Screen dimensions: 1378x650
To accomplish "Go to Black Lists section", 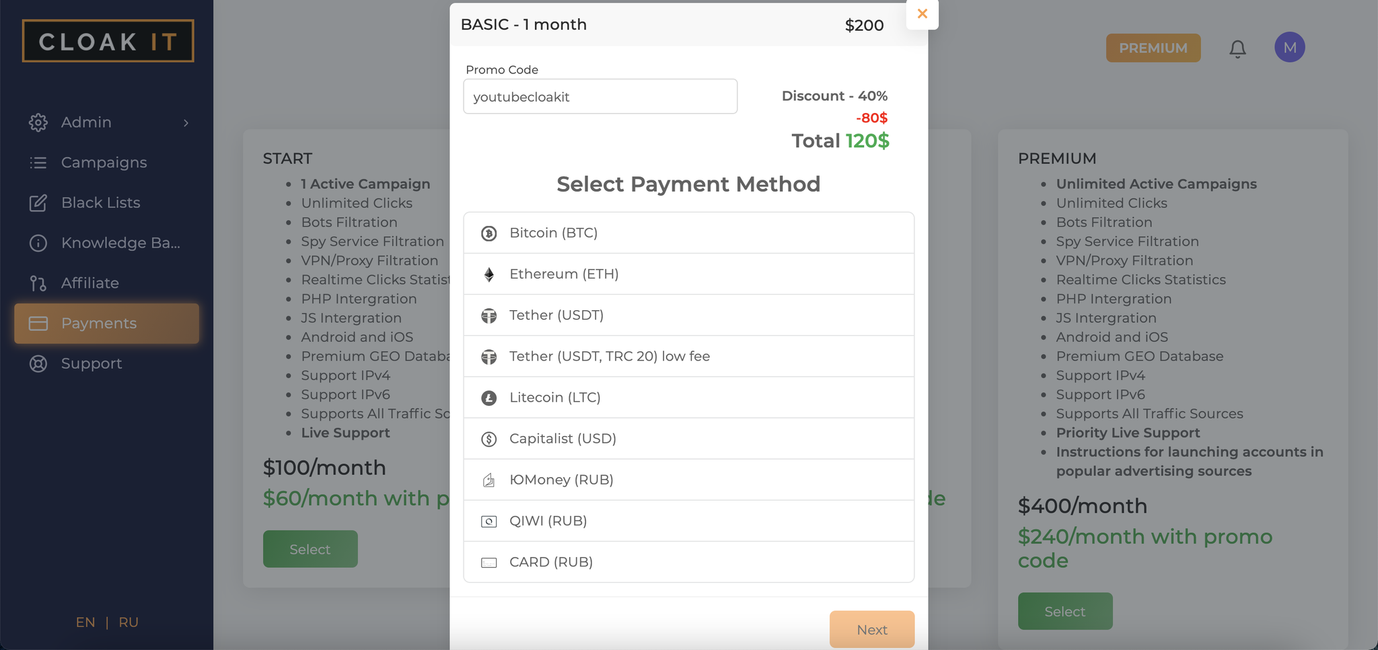I will (x=100, y=203).
